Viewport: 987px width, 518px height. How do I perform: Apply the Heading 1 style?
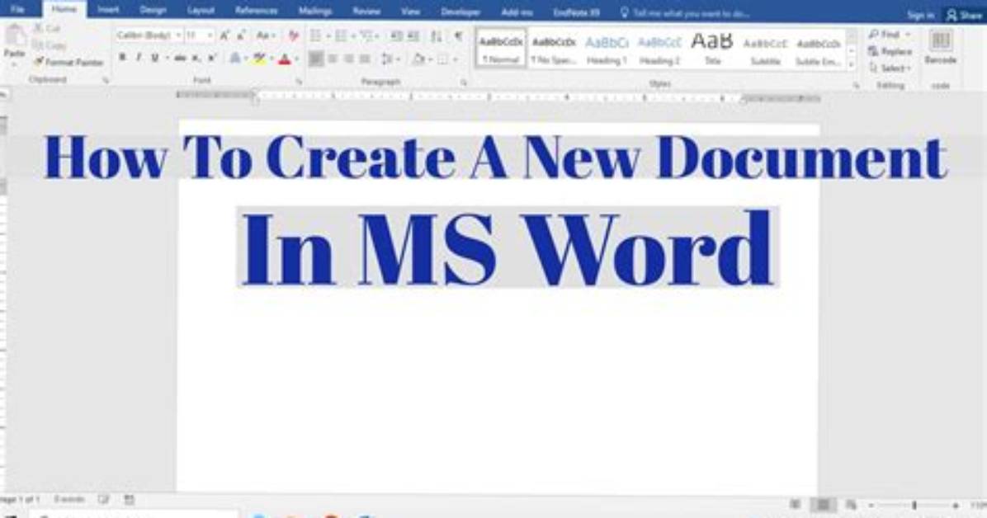point(607,49)
